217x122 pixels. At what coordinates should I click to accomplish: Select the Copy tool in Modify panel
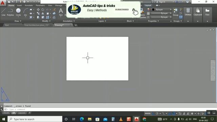(x=38, y=14)
